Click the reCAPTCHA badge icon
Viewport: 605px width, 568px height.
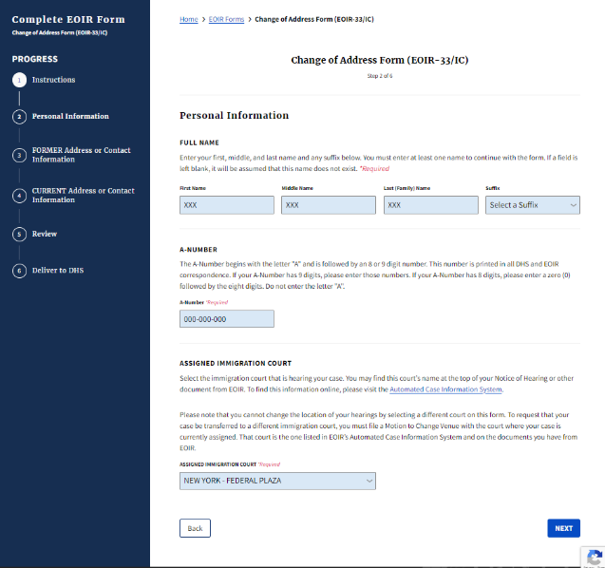pos(594,558)
